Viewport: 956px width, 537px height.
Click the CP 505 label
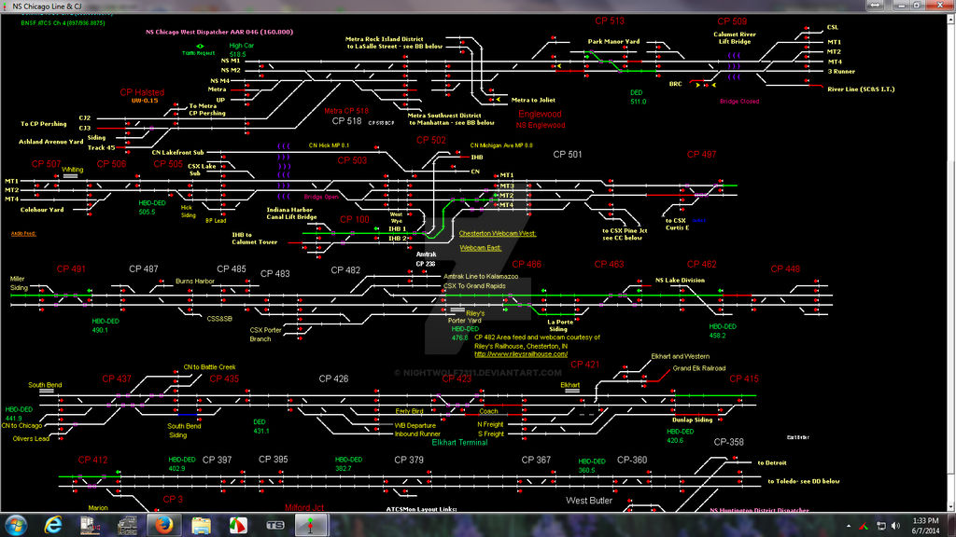pyautogui.click(x=168, y=164)
